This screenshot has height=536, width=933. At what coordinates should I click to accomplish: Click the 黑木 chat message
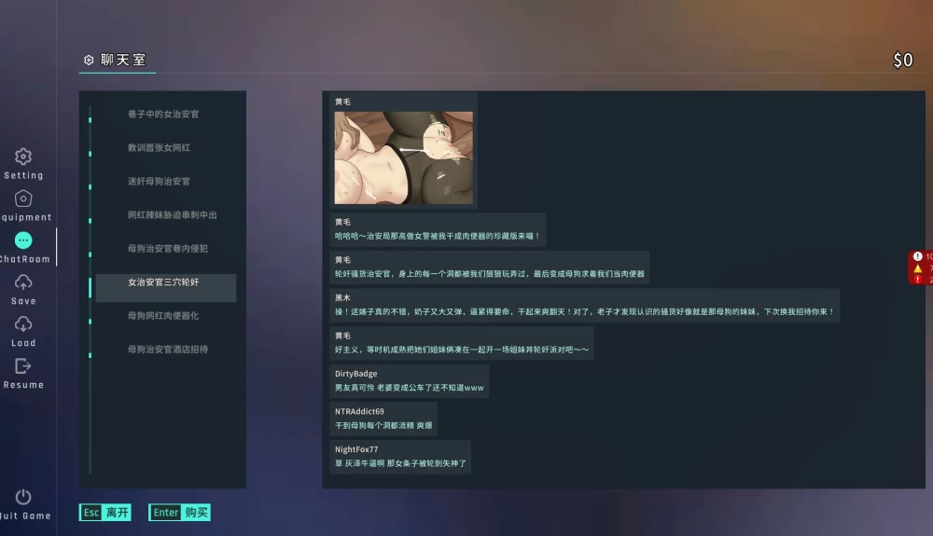click(585, 306)
